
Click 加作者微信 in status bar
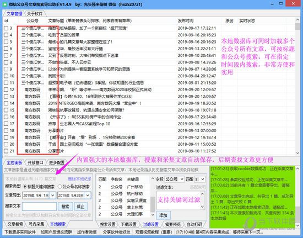tap(87, 232)
